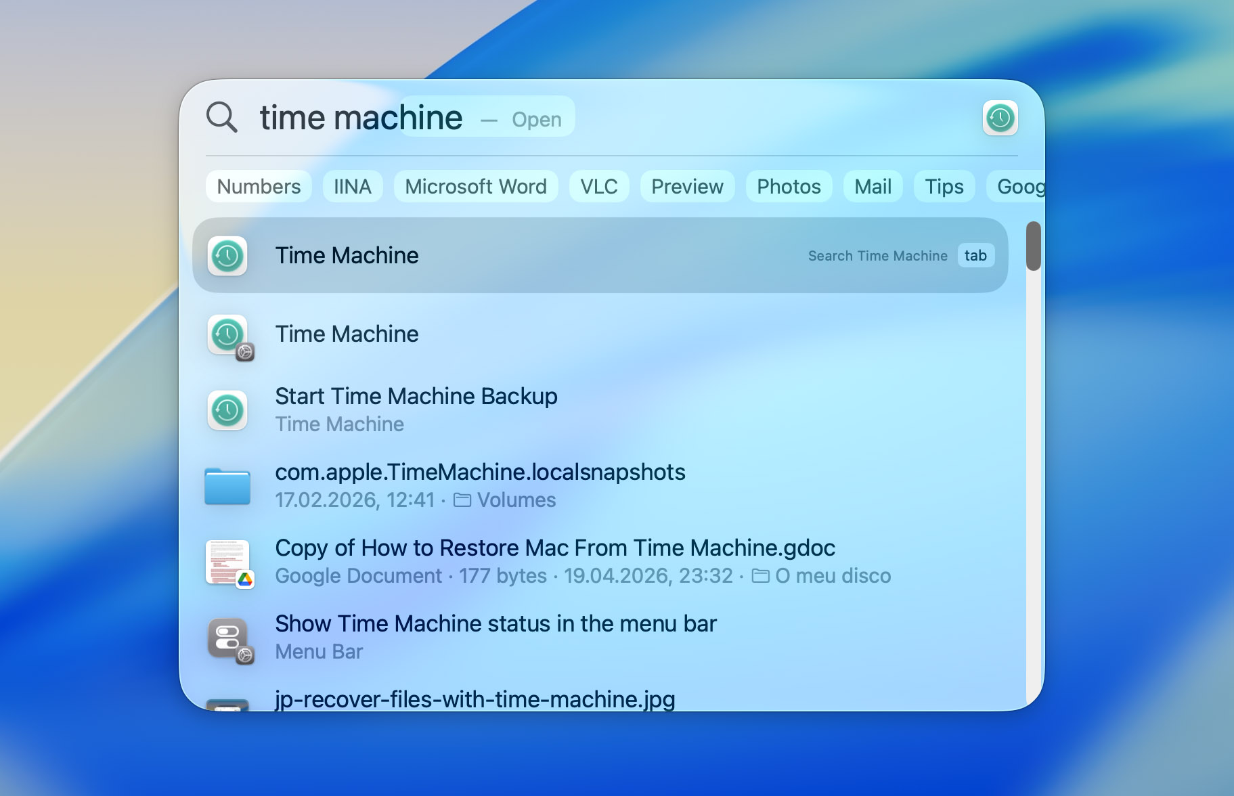Select Show Time Machine status in menu bar
Screen dimensions: 1234x796
600,638
